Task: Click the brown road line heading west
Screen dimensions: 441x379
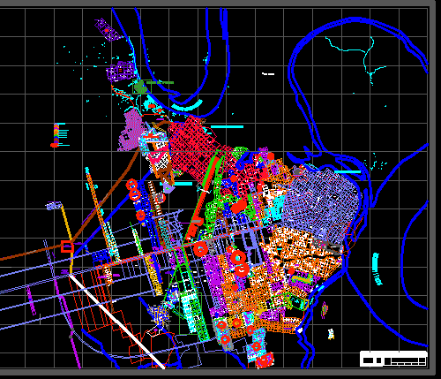Action: pos(33,253)
